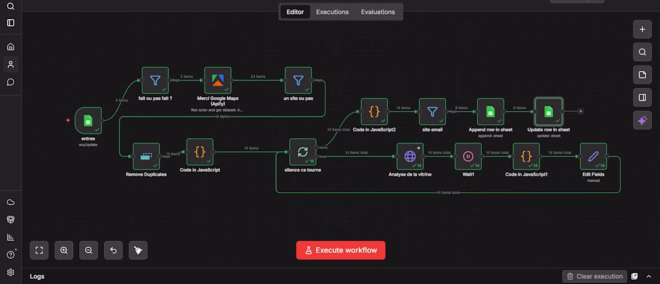Click the '2 items' connection label
The width and height of the screenshot is (660, 284).
pos(187,76)
